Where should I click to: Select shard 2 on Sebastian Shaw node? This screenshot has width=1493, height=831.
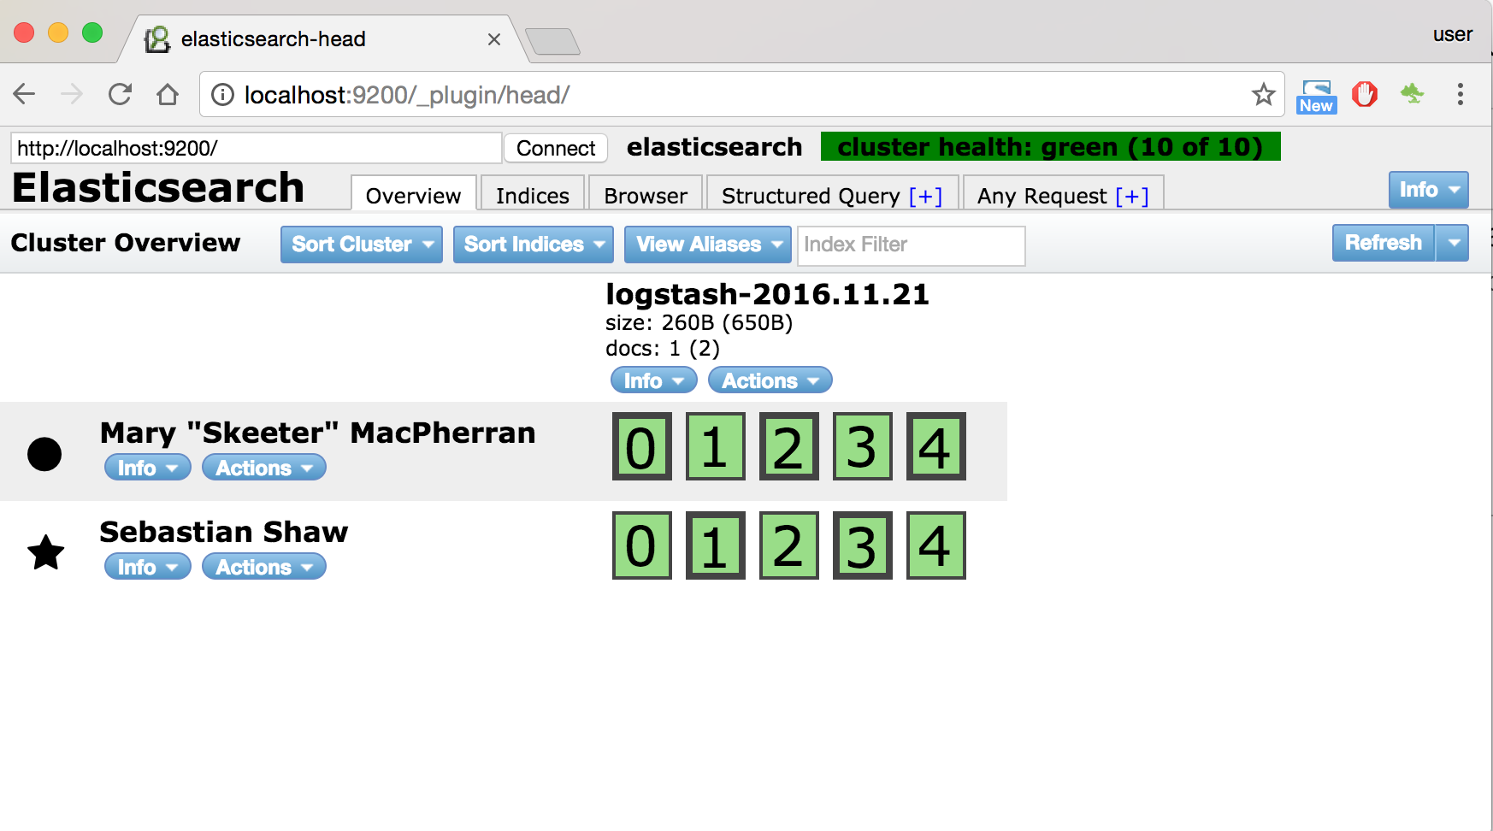click(x=789, y=545)
